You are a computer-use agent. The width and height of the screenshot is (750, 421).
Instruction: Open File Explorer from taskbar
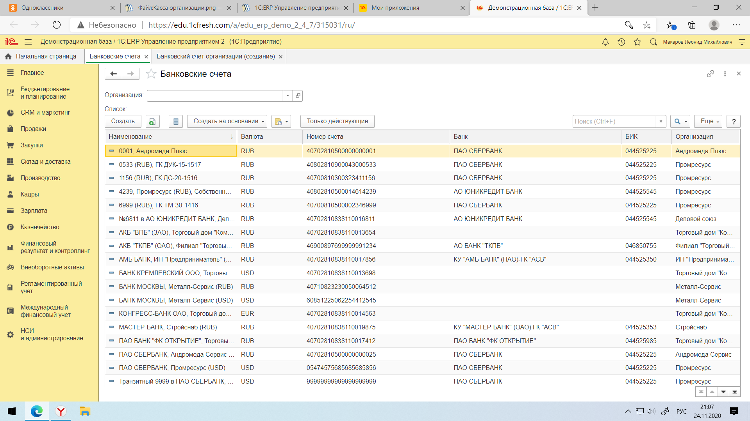[x=85, y=411]
